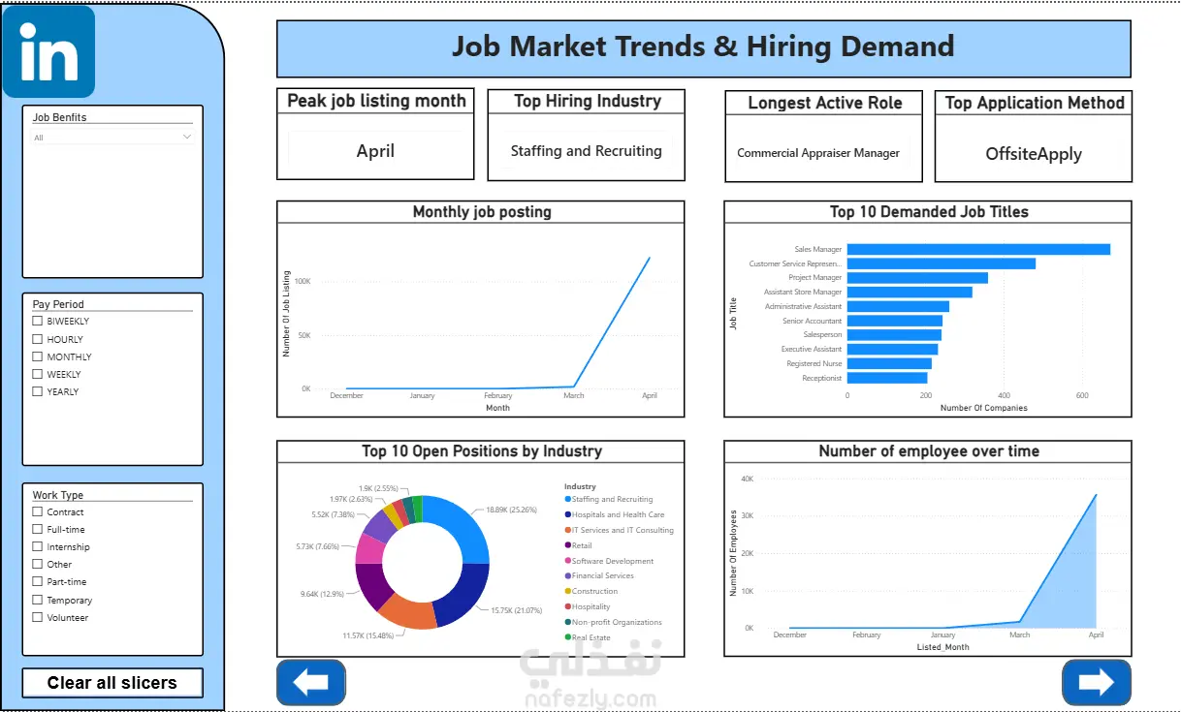This screenshot has height=712, width=1181.
Task: Click the Top 10 Demanded Job Titles heading
Action: pyautogui.click(x=929, y=212)
